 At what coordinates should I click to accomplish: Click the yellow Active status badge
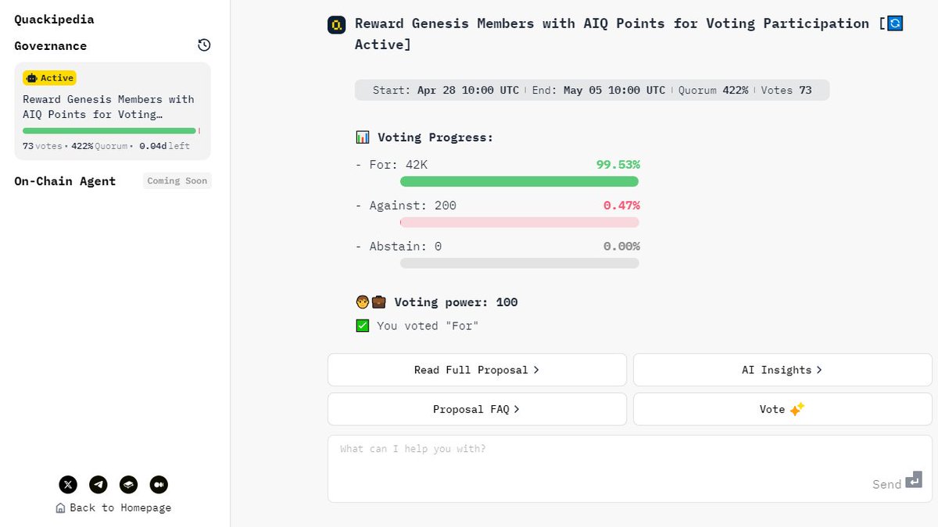(49, 78)
